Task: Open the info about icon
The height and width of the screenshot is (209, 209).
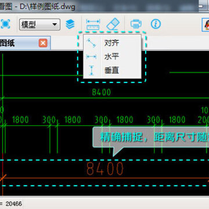Action: pyautogui.click(x=156, y=24)
